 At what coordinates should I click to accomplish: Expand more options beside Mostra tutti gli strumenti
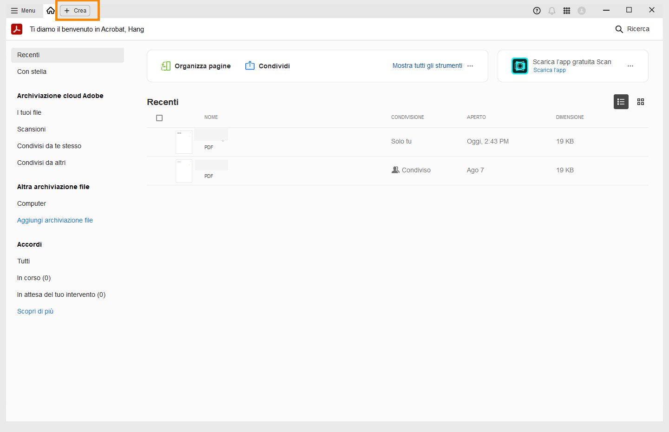pos(470,66)
